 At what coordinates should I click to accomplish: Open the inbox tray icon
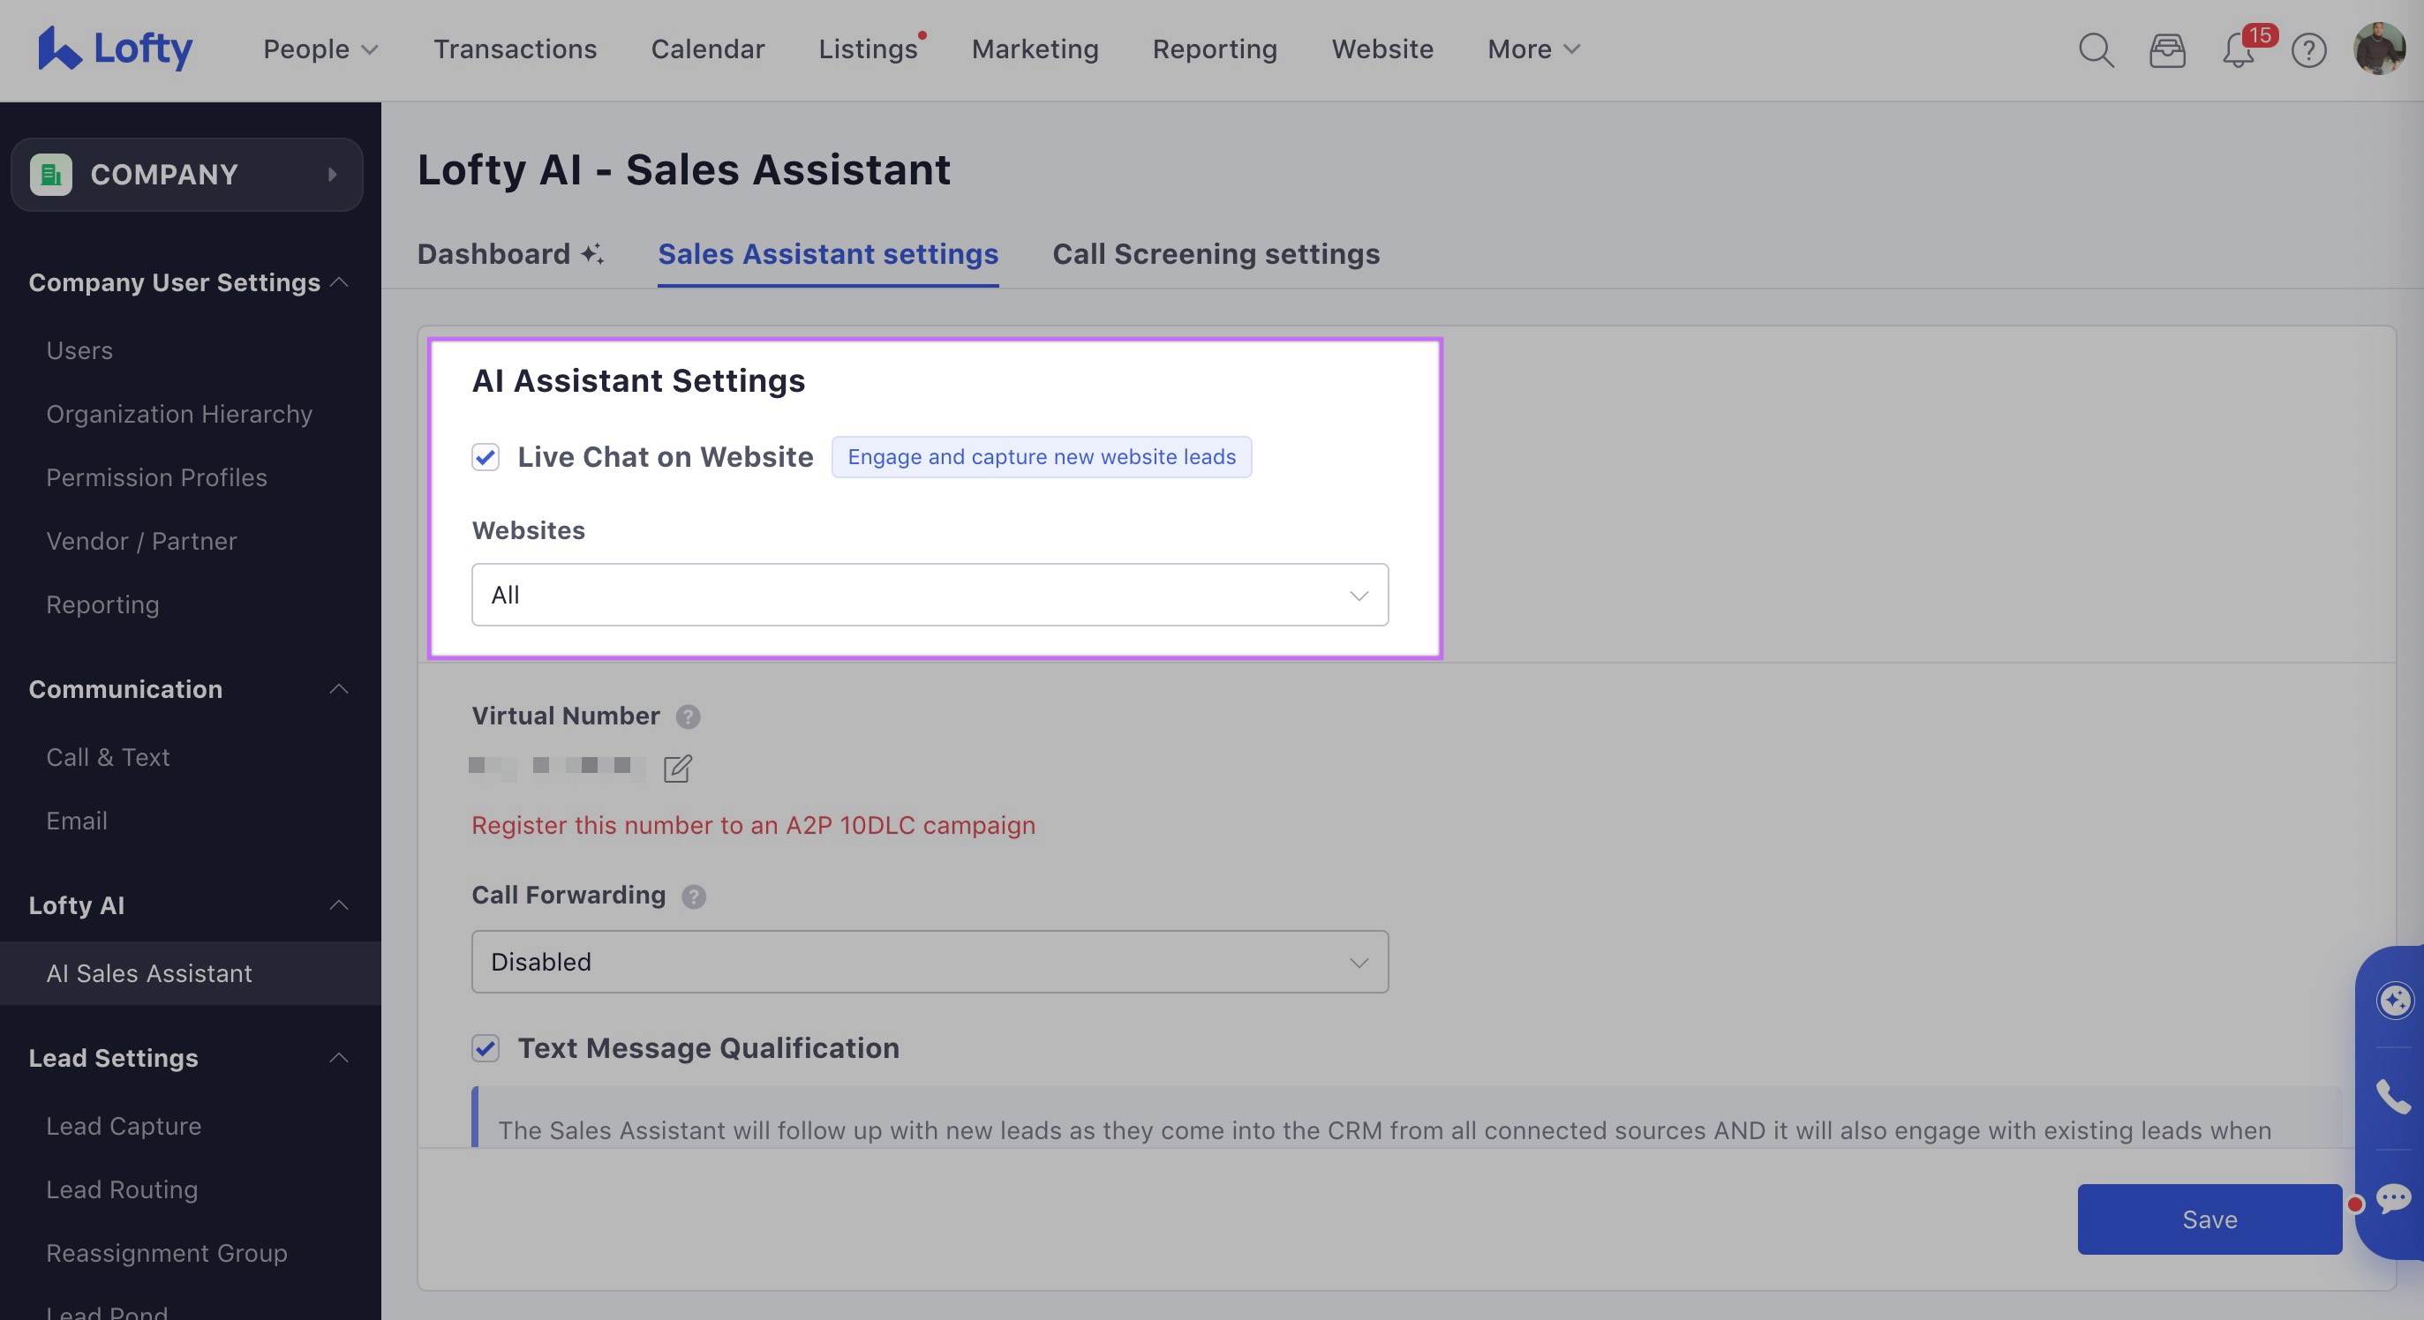coord(2167,50)
